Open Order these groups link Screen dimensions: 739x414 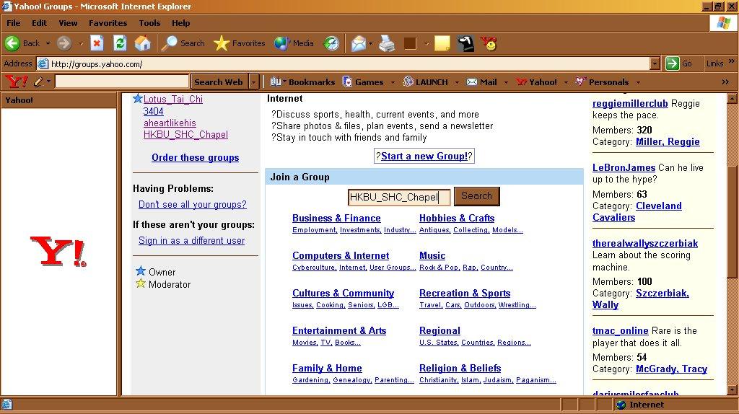pyautogui.click(x=195, y=157)
